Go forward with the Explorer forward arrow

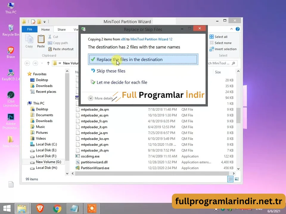tap(35, 63)
